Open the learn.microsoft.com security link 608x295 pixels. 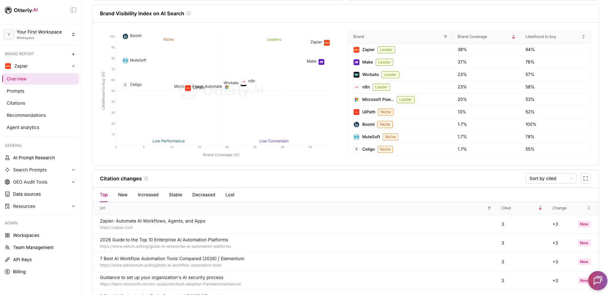170,284
